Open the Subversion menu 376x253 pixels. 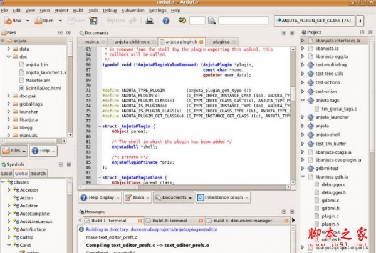coord(133,11)
